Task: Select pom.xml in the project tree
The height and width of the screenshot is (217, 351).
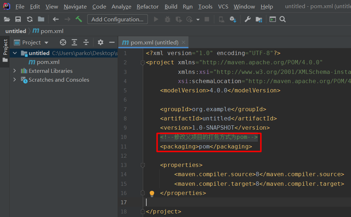Action: 44,62
